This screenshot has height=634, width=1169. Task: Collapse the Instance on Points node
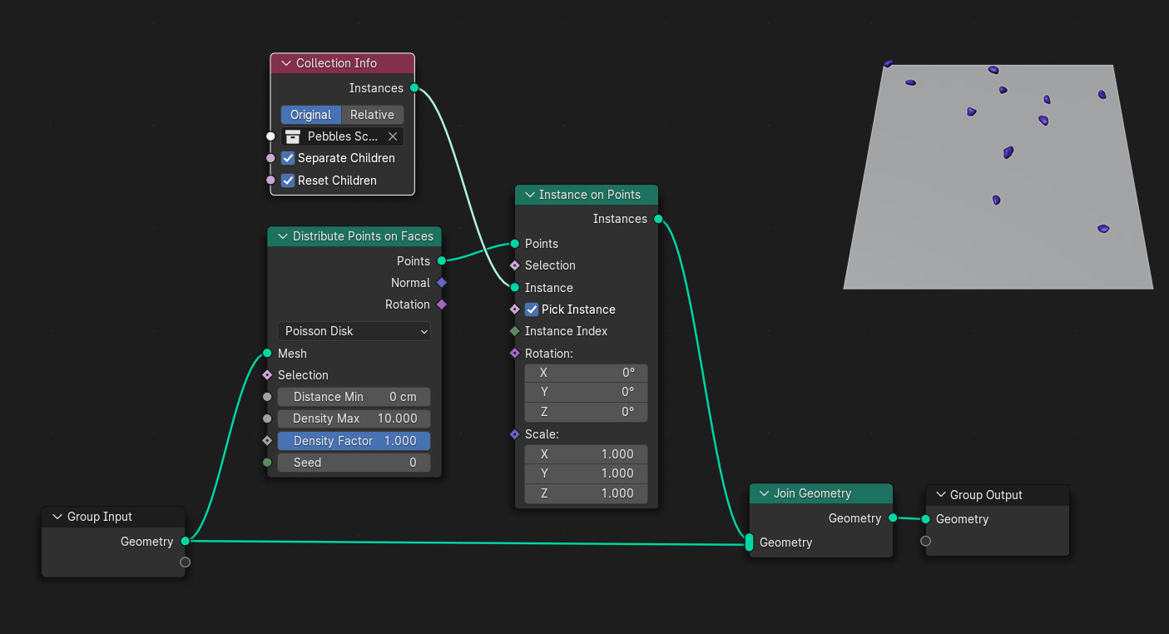point(529,195)
